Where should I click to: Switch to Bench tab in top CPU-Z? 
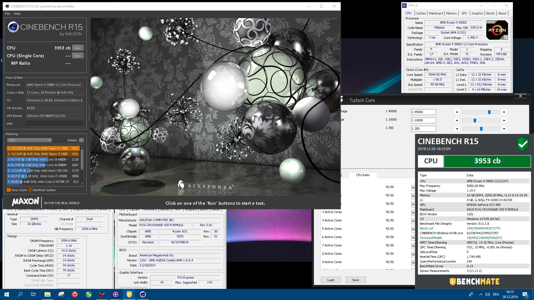point(491,13)
